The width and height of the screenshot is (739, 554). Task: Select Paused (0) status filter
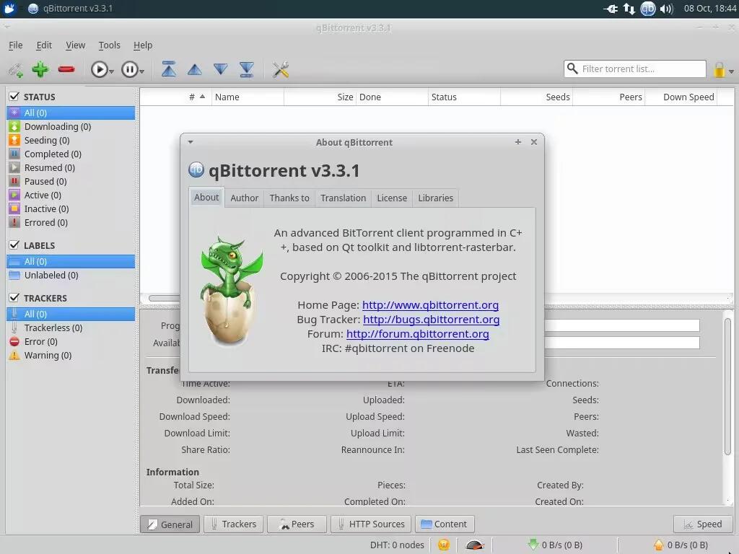(x=71, y=181)
